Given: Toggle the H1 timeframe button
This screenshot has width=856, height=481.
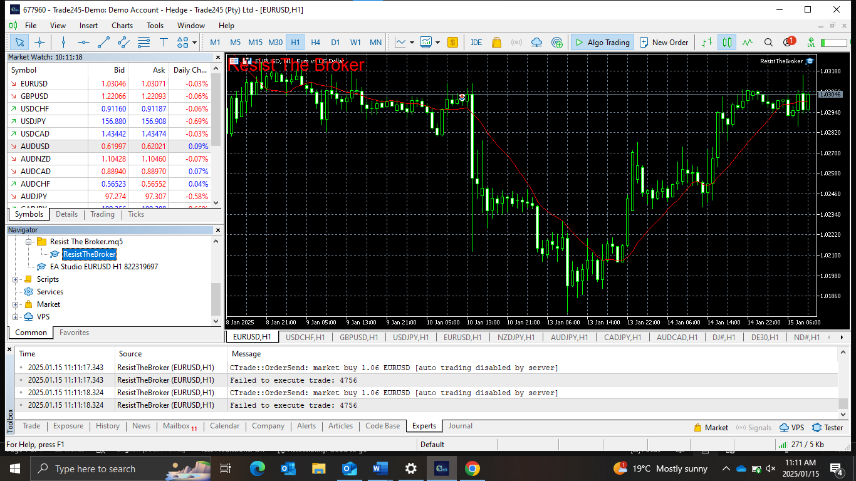Looking at the screenshot, I should point(295,43).
